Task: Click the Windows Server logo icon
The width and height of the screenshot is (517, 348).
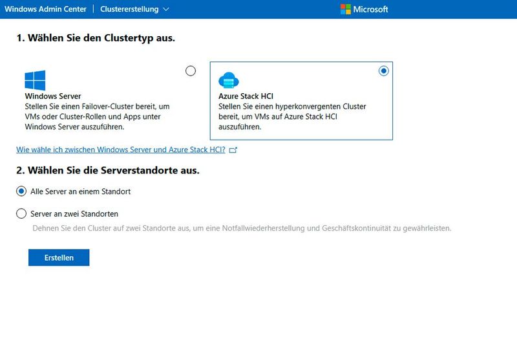Action: (35, 80)
